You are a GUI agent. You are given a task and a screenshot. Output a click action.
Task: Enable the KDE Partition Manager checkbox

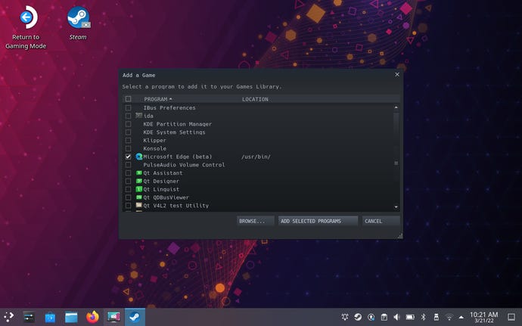point(128,124)
